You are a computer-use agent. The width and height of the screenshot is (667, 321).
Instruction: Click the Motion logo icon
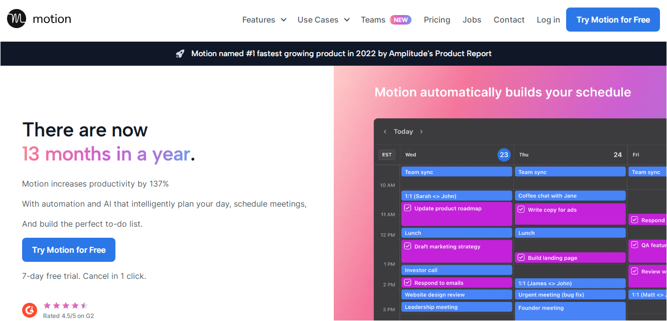pyautogui.click(x=17, y=19)
